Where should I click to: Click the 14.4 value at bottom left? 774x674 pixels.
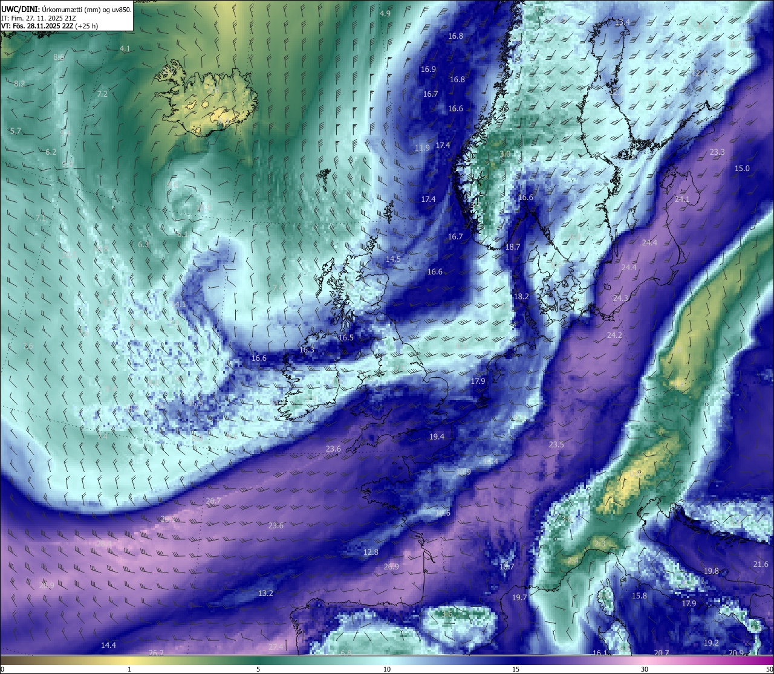pos(108,645)
